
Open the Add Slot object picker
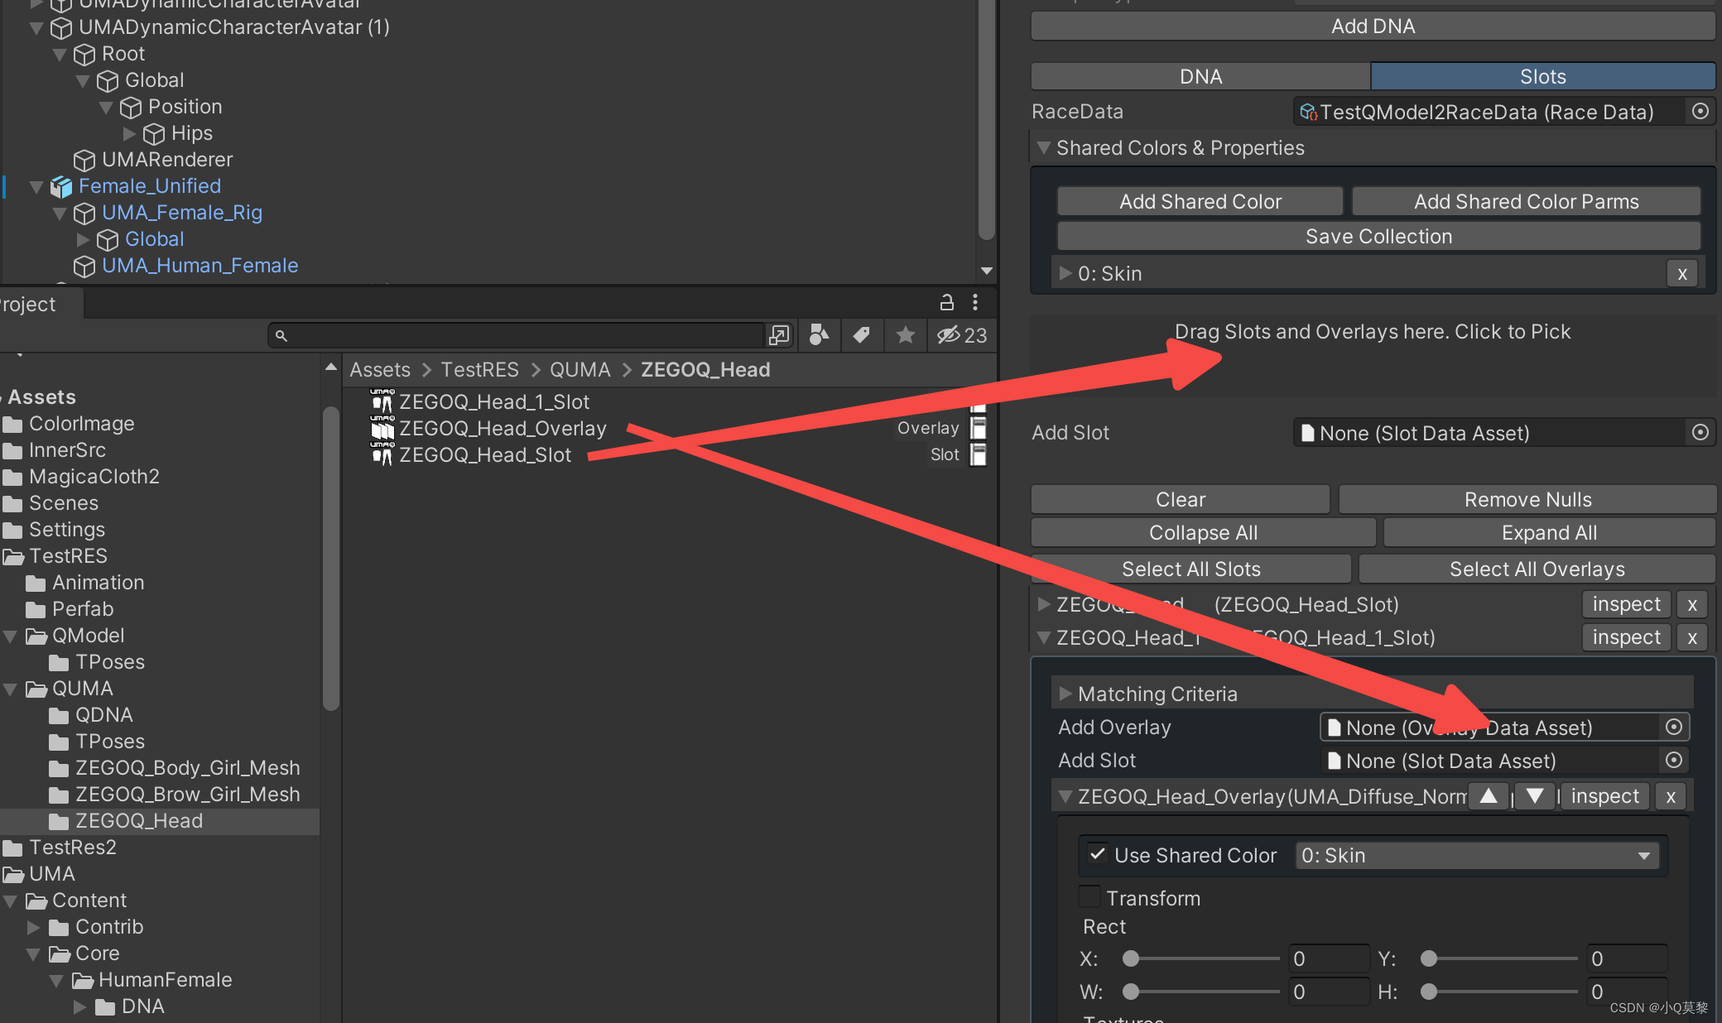1700,432
